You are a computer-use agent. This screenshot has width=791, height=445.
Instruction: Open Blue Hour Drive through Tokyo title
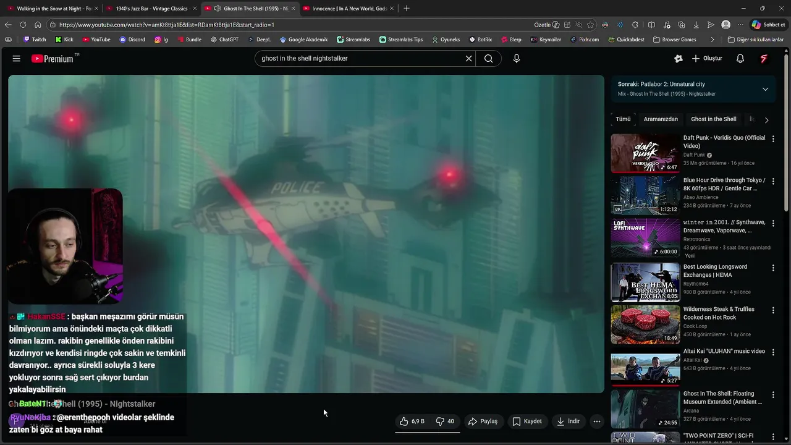[724, 184]
